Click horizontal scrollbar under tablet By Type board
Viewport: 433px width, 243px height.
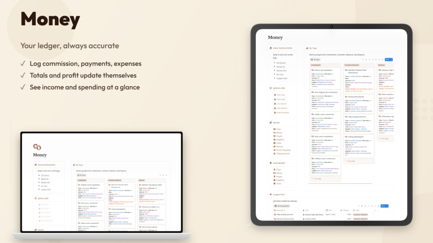(340, 183)
